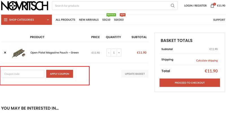Open the Support page

pyautogui.click(x=219, y=20)
